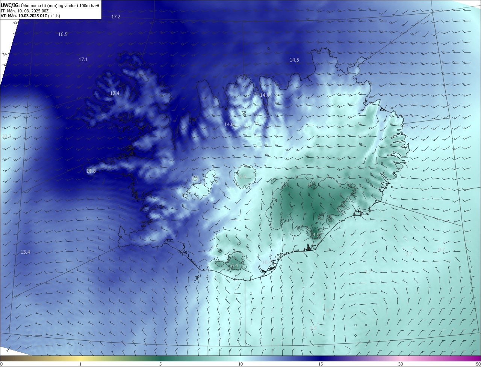Click the 6.4 value on the map

pos(234,266)
